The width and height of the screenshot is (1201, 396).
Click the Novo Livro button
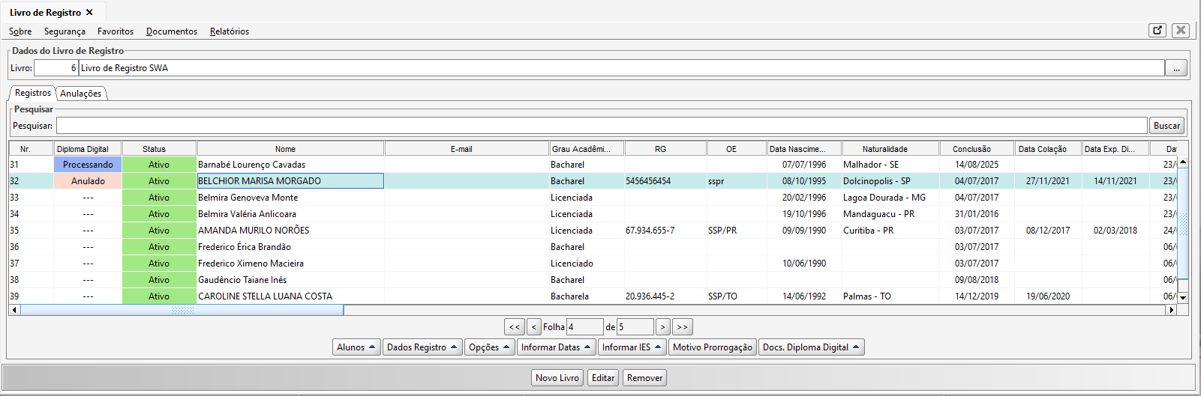[x=557, y=378]
